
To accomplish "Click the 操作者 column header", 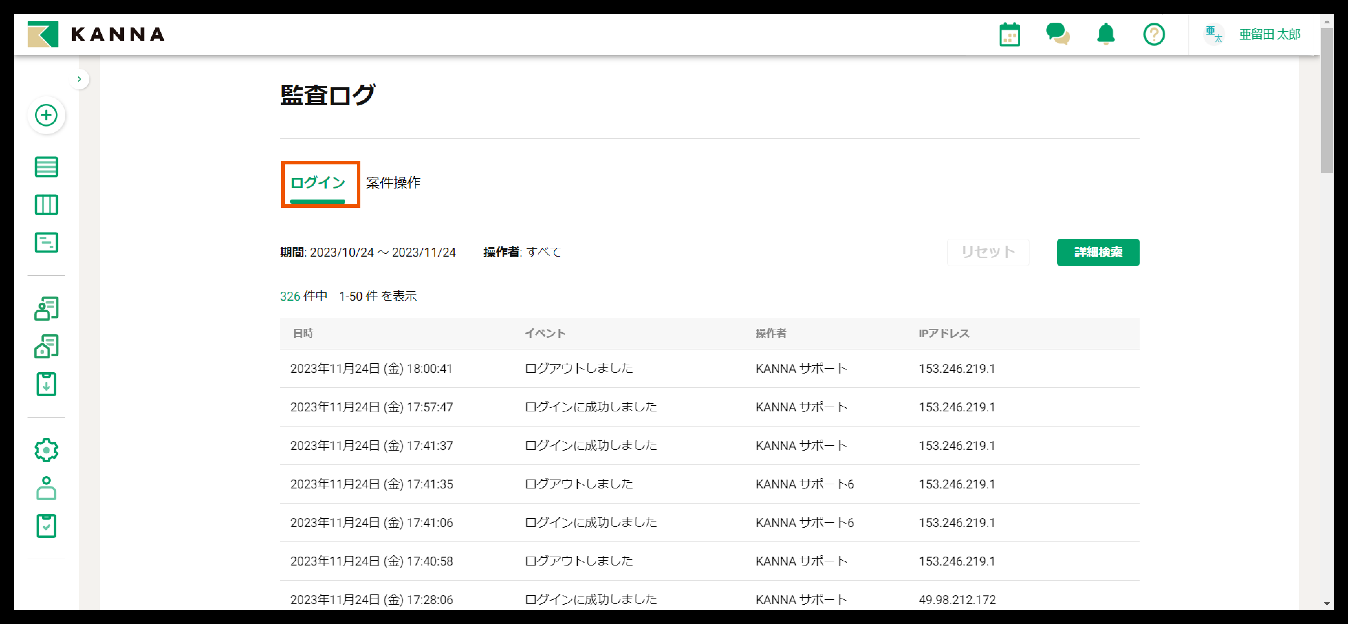I will 771,333.
